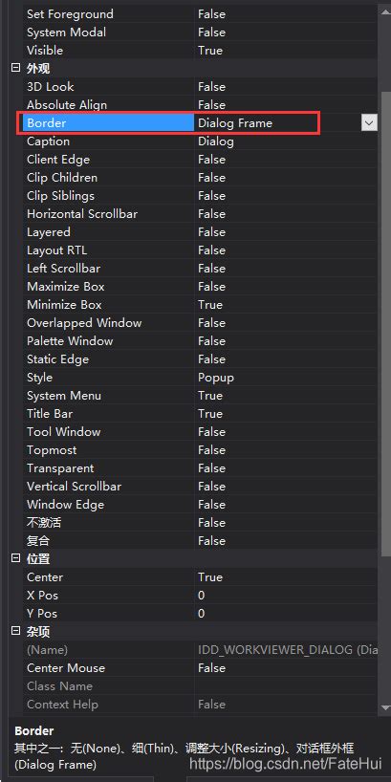Collapse the 外观 category section
This screenshot has height=782, width=391.
point(16,68)
